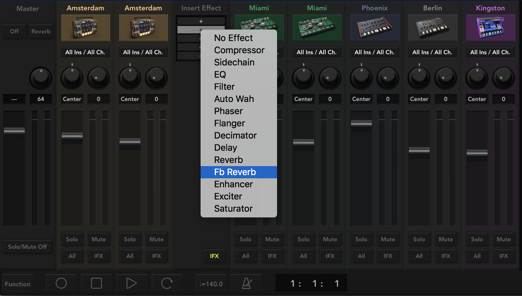522x296 pixels.
Task: Open the Berlin synth gadget thumbnail
Action: point(433,28)
